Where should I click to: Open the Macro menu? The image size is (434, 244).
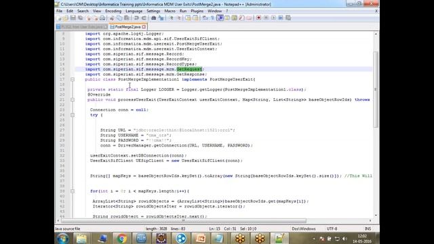tap(170, 11)
